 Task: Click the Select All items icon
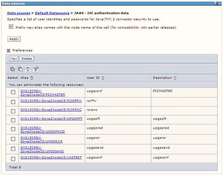[x=13, y=69]
